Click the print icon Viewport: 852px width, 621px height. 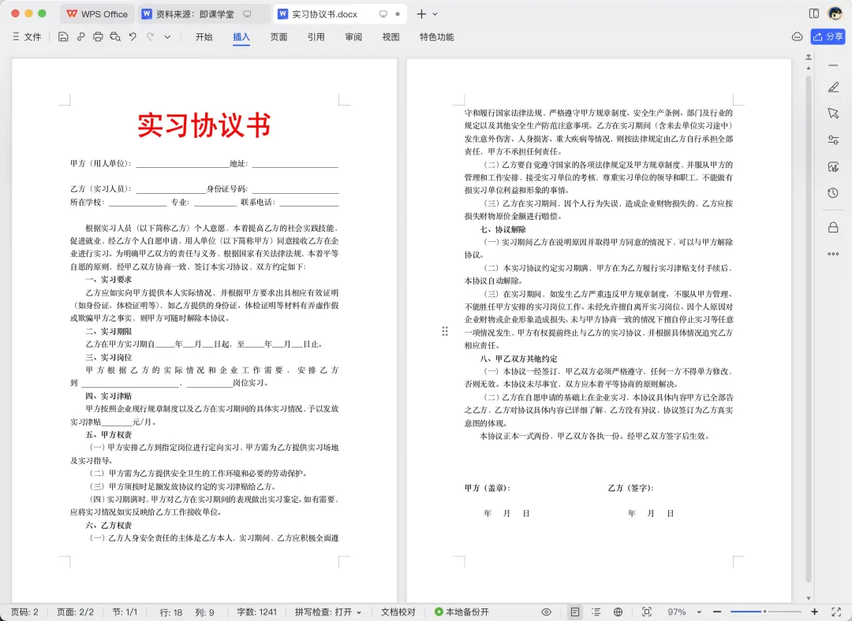[x=98, y=37]
